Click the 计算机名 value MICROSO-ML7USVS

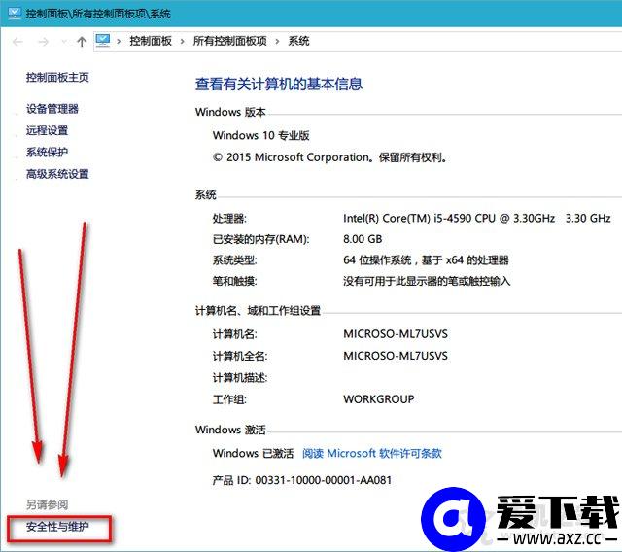pyautogui.click(x=396, y=334)
